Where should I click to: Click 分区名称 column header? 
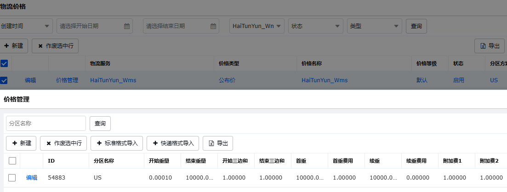[x=104, y=161]
